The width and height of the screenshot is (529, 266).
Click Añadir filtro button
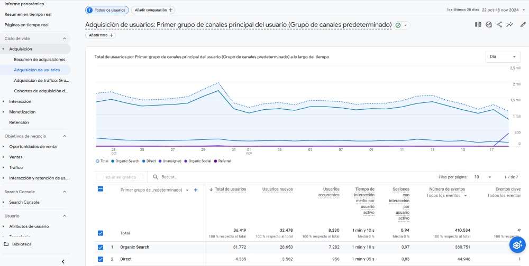[101, 35]
